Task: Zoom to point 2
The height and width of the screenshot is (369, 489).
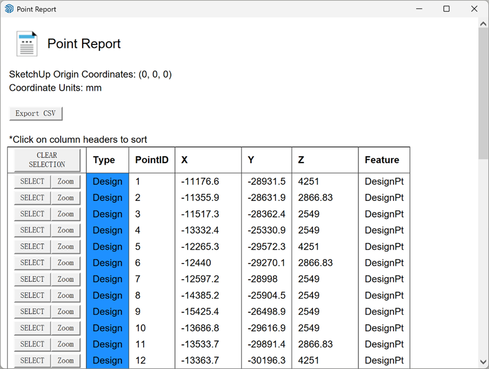Action: coord(66,197)
